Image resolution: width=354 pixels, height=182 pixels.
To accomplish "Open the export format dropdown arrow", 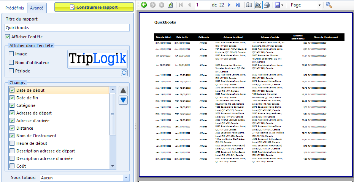I will 283,5.
